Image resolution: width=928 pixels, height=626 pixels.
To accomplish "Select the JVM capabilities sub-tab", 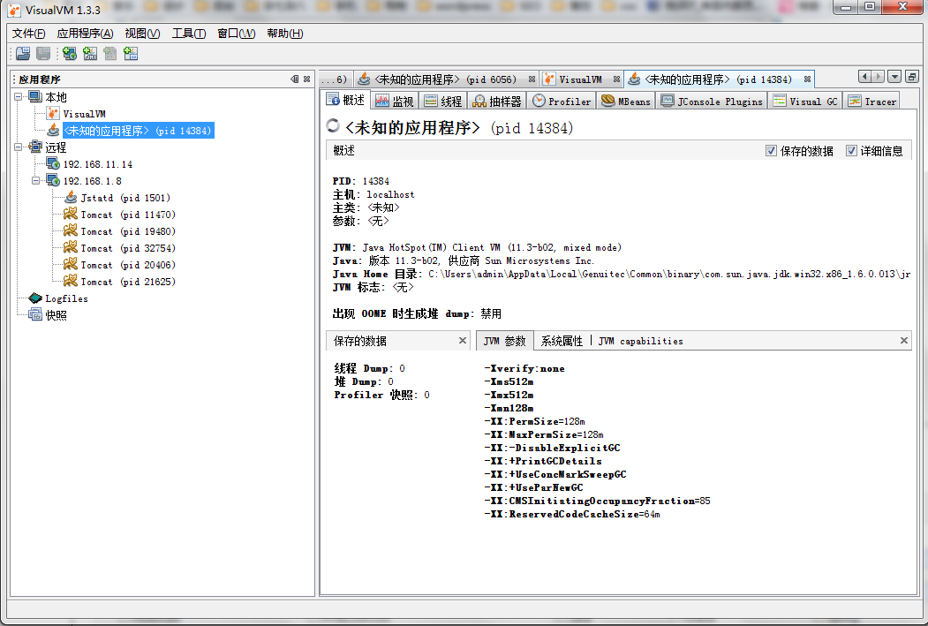I will tap(640, 341).
